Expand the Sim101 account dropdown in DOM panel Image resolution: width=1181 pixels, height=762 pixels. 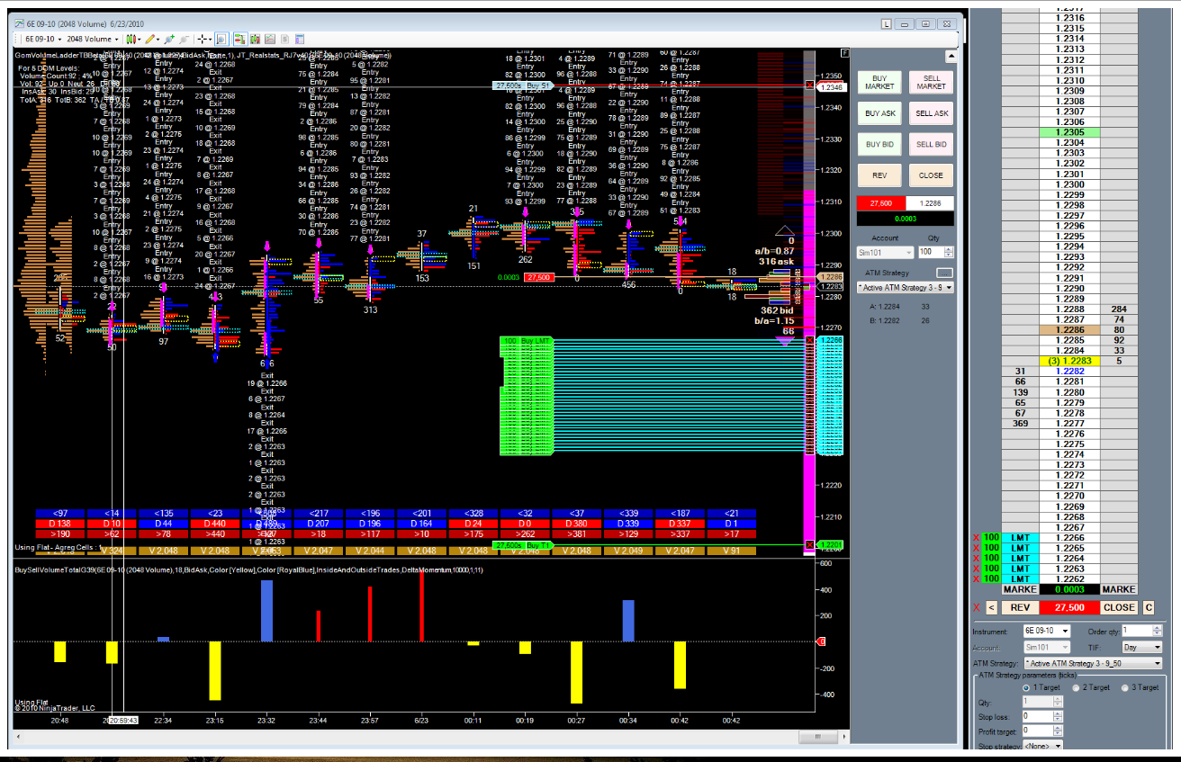(x=1047, y=647)
